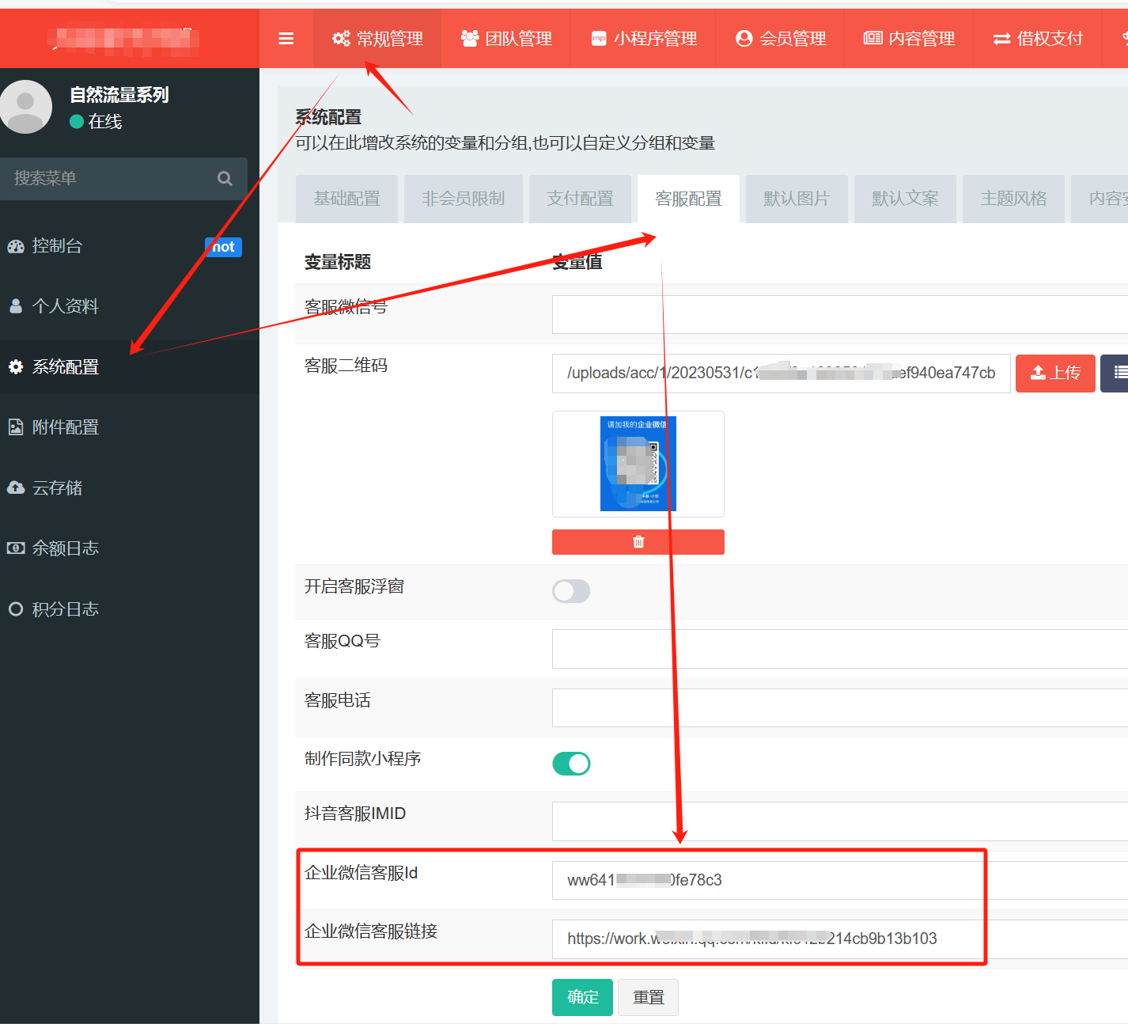Toggle the sidebar hamburger menu icon
The image size is (1128, 1024).
coord(286,39)
